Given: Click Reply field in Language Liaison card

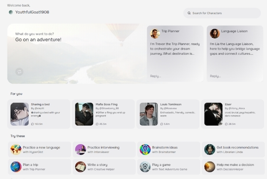Looking at the screenshot, I should [235, 76].
